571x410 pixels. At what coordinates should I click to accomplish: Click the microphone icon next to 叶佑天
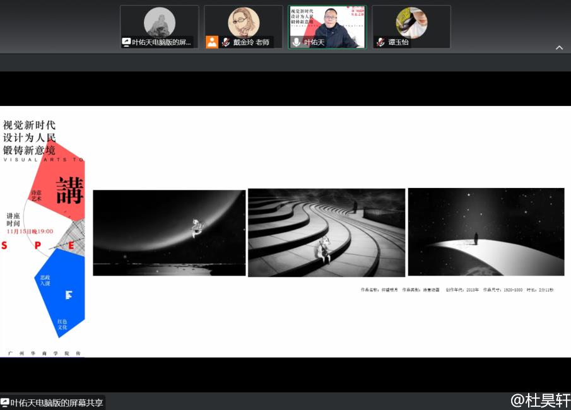point(296,42)
